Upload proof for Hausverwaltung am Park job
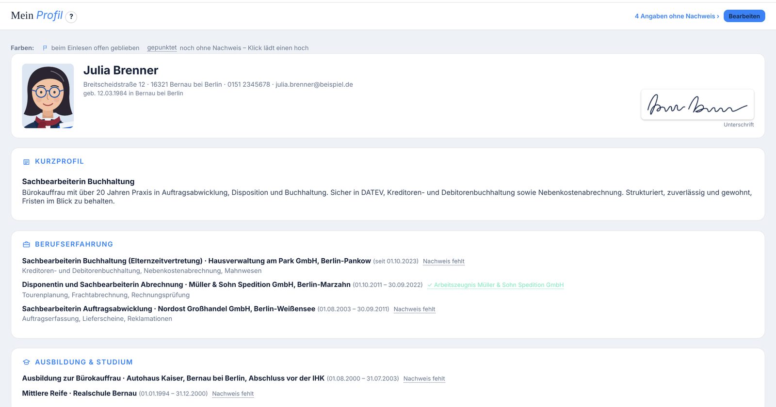This screenshot has height=407, width=776. (443, 261)
